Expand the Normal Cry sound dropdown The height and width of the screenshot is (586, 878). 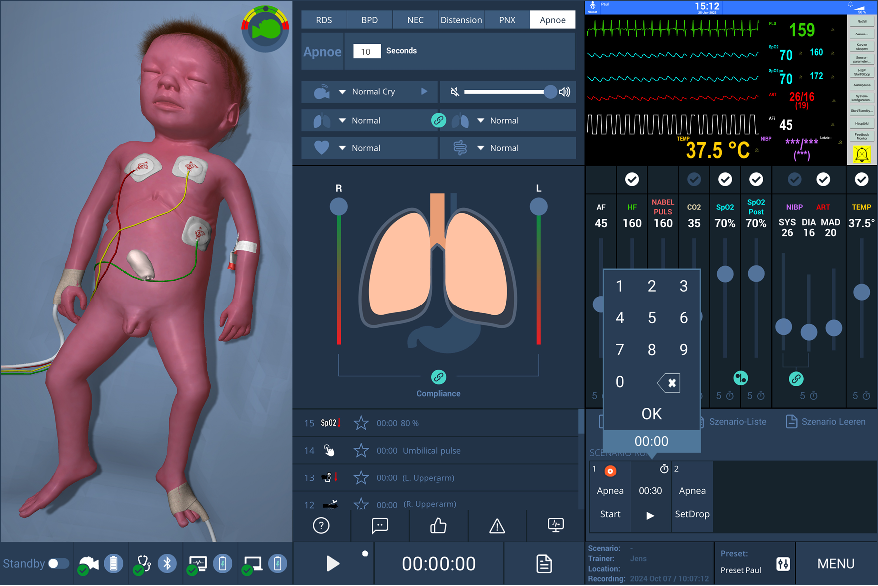click(x=343, y=92)
